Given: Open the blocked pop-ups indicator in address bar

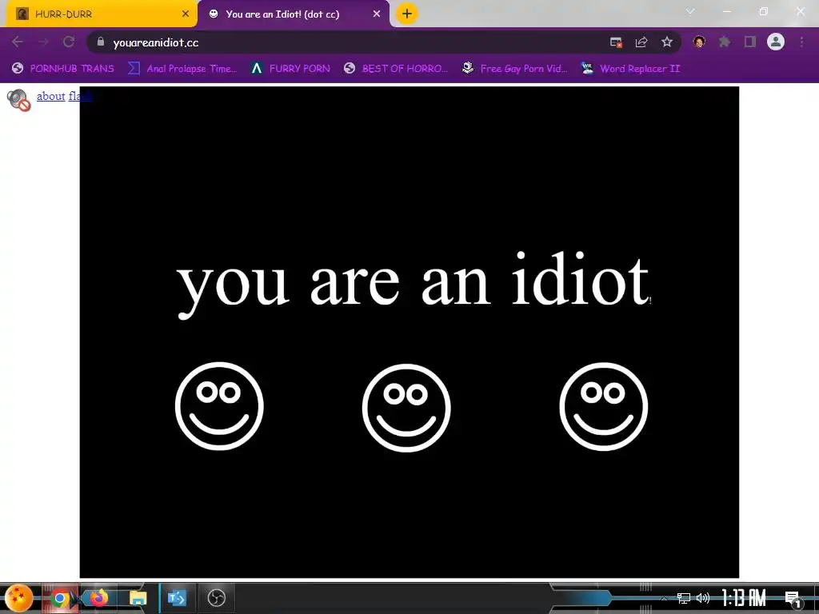Looking at the screenshot, I should 616,42.
